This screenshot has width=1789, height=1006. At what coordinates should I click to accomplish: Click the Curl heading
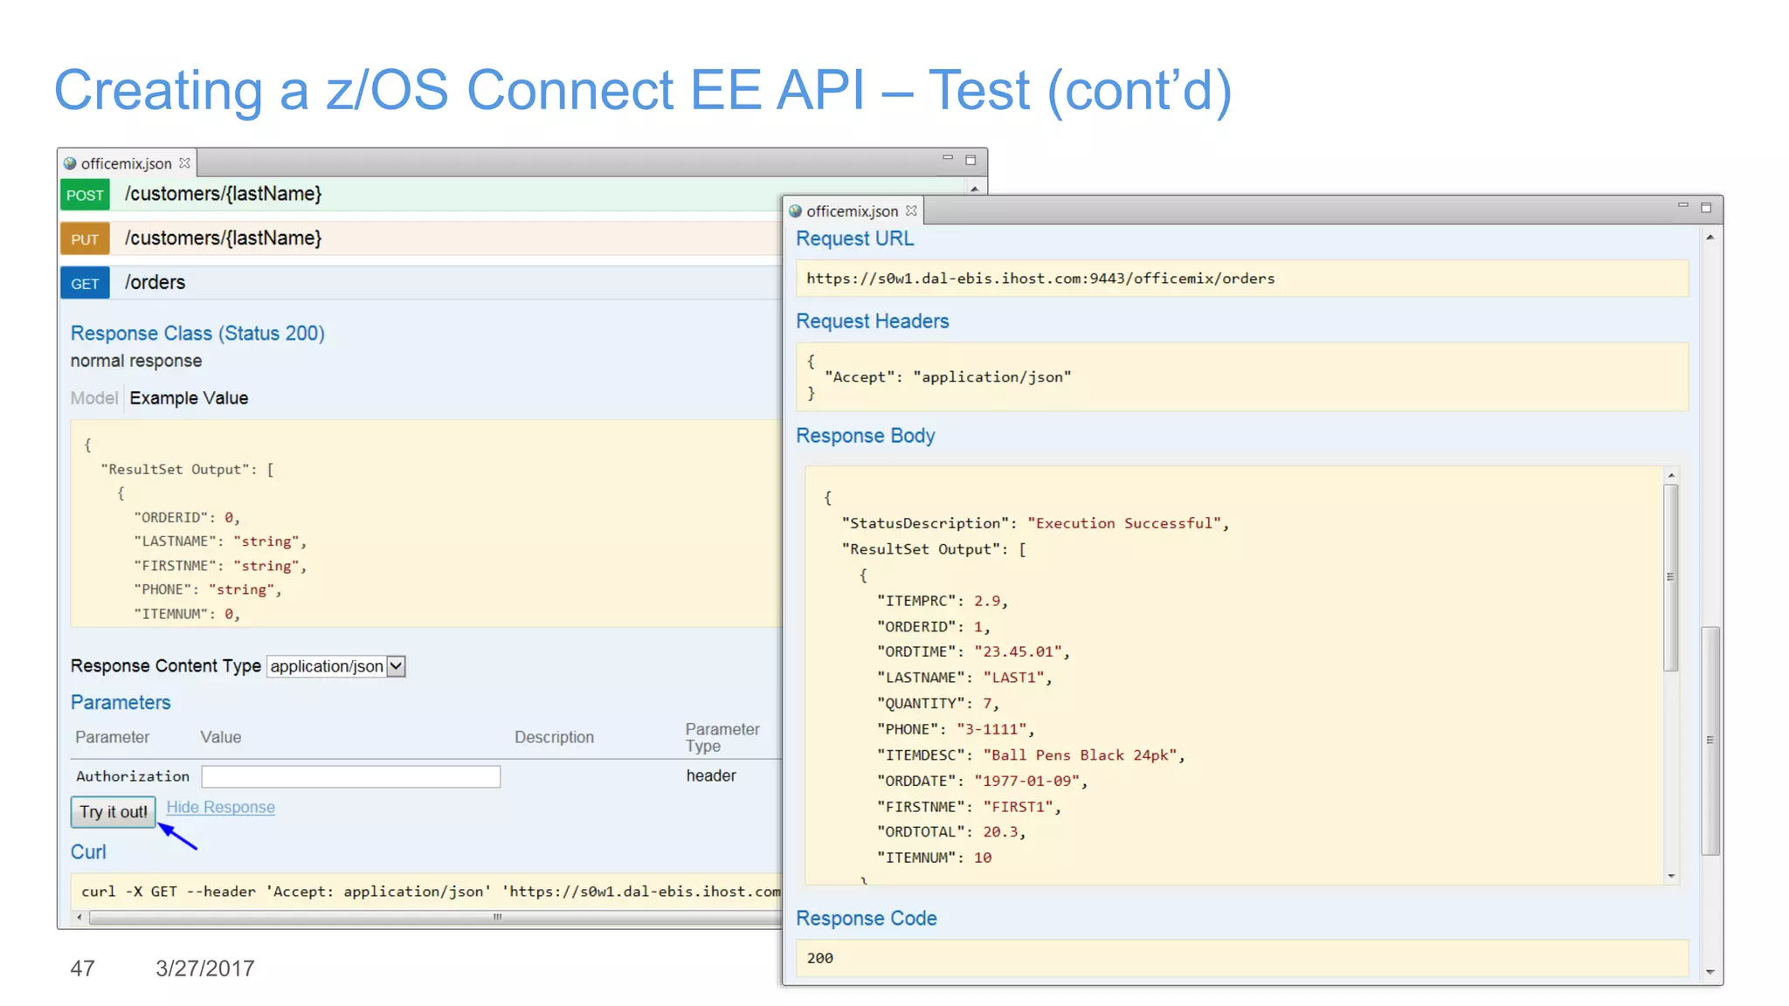click(x=88, y=852)
